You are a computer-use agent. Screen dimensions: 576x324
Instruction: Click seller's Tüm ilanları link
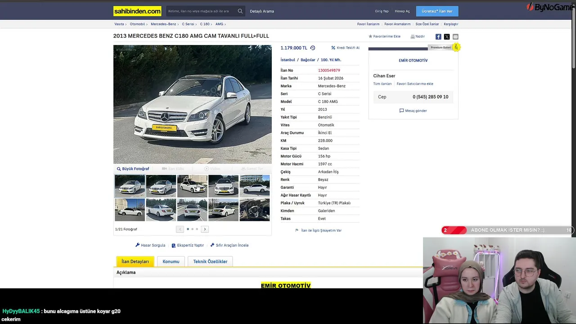(382, 84)
